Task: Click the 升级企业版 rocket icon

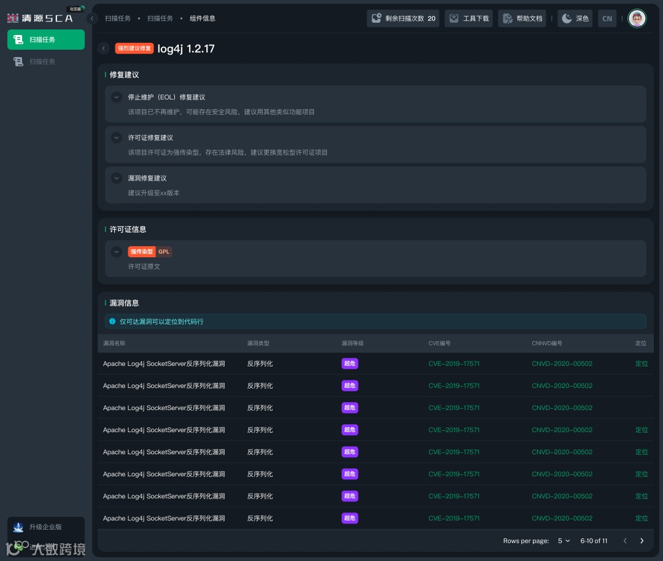Action: pos(18,527)
